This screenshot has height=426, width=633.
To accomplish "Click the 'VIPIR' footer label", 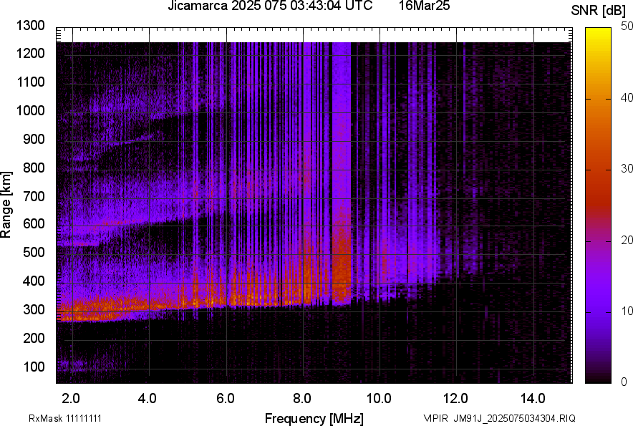I will click(435, 418).
